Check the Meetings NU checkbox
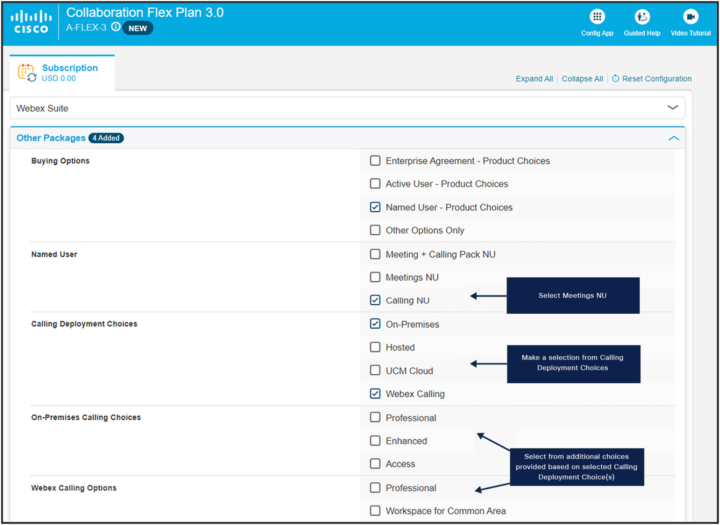This screenshot has width=720, height=525. pos(375,277)
